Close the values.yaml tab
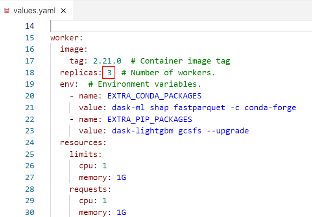This screenshot has width=312, height=217. point(63,11)
